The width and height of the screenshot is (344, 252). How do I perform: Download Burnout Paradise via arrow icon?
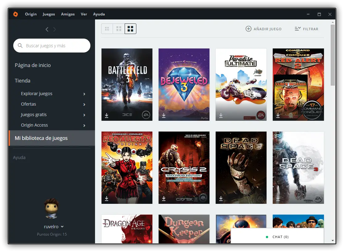click(x=221, y=115)
